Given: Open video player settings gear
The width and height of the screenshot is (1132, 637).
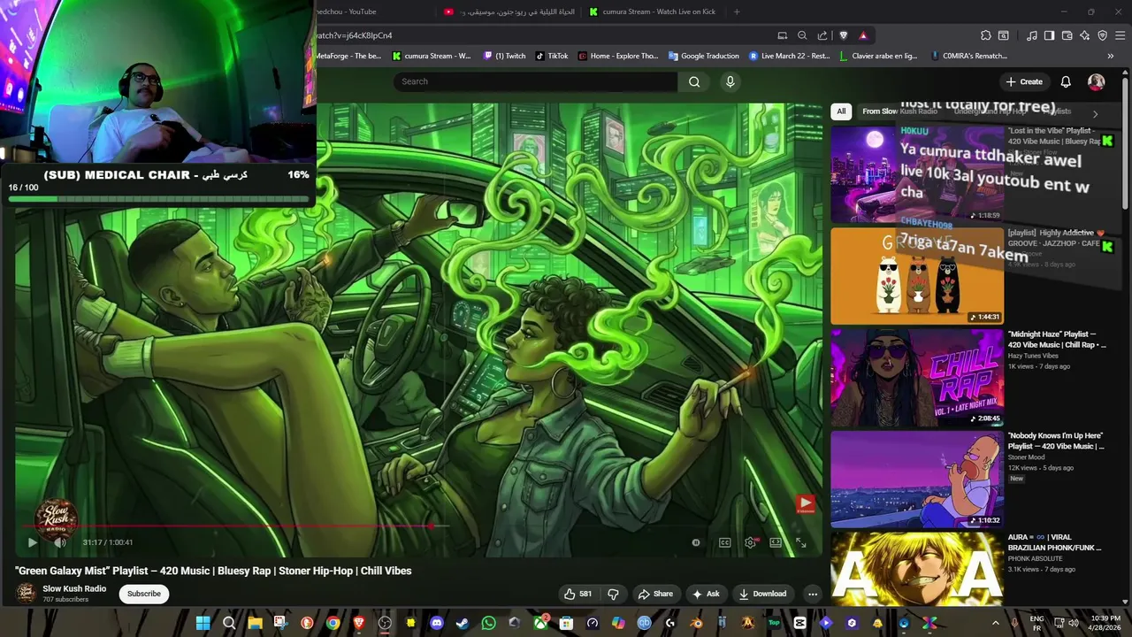Looking at the screenshot, I should 750,542.
